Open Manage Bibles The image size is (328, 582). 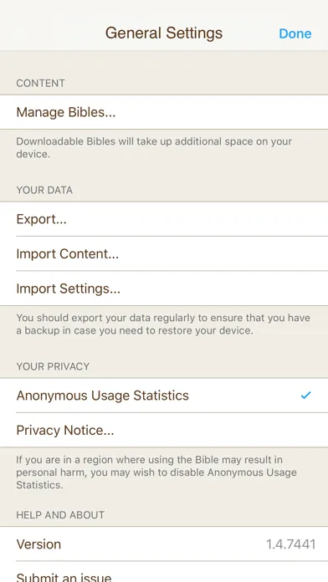[x=164, y=112]
